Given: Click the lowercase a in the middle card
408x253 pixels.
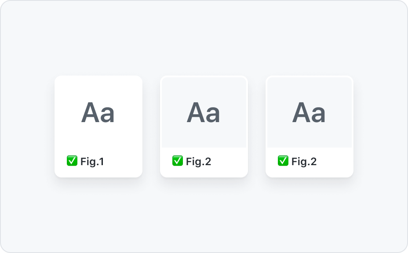Looking at the screenshot, I should point(213,115).
